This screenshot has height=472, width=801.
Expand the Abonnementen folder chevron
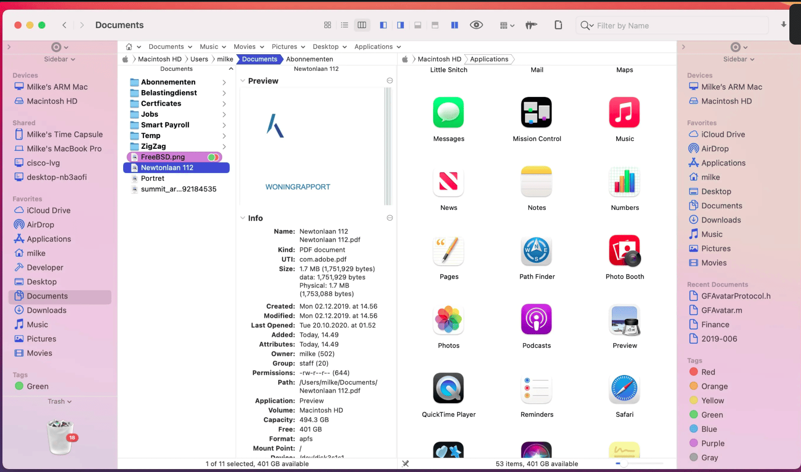224,82
